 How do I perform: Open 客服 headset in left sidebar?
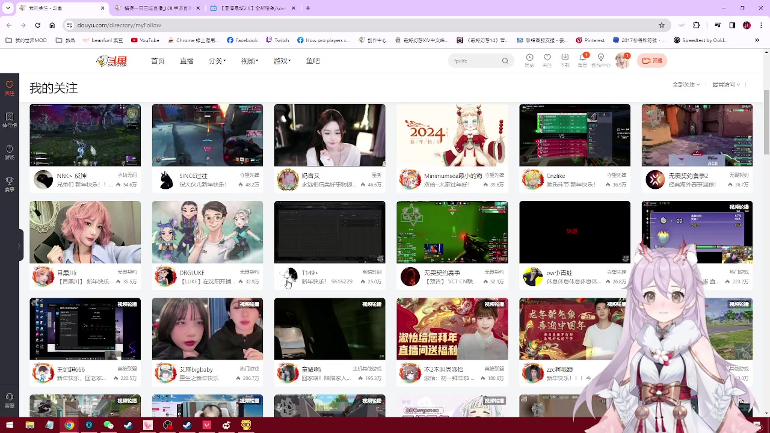[10, 400]
